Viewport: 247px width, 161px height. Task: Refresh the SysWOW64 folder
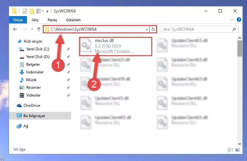point(153,30)
